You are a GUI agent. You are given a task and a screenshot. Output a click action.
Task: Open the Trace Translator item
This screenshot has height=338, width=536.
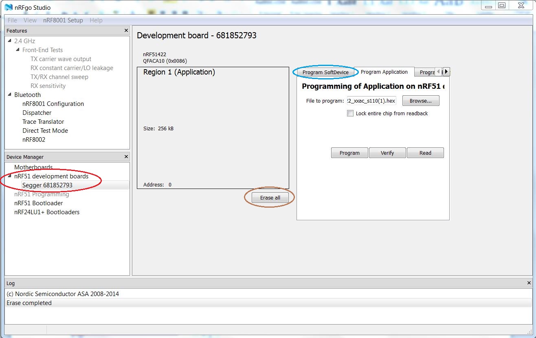[x=43, y=122]
